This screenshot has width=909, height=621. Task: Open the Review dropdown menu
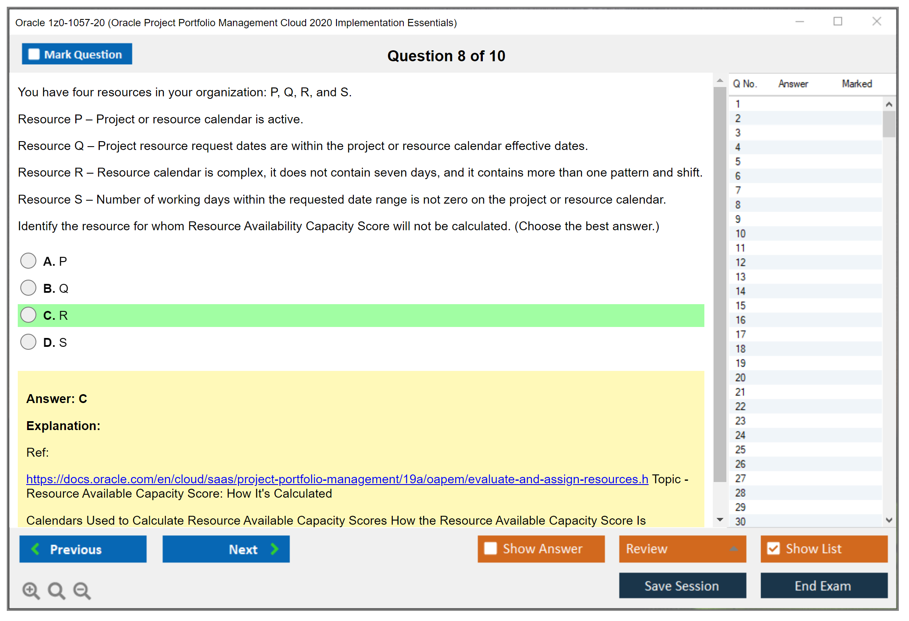click(734, 549)
